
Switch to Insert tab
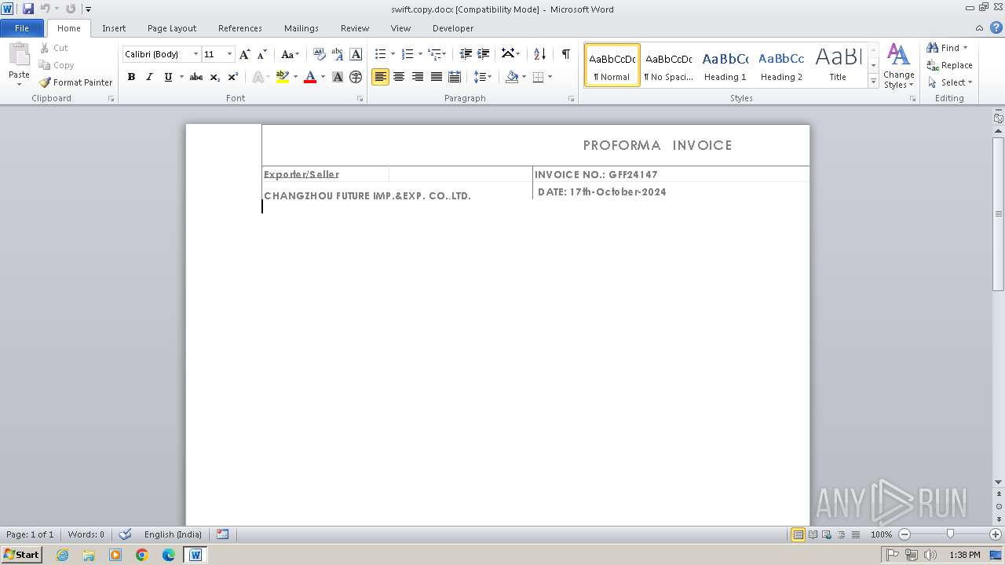click(114, 28)
